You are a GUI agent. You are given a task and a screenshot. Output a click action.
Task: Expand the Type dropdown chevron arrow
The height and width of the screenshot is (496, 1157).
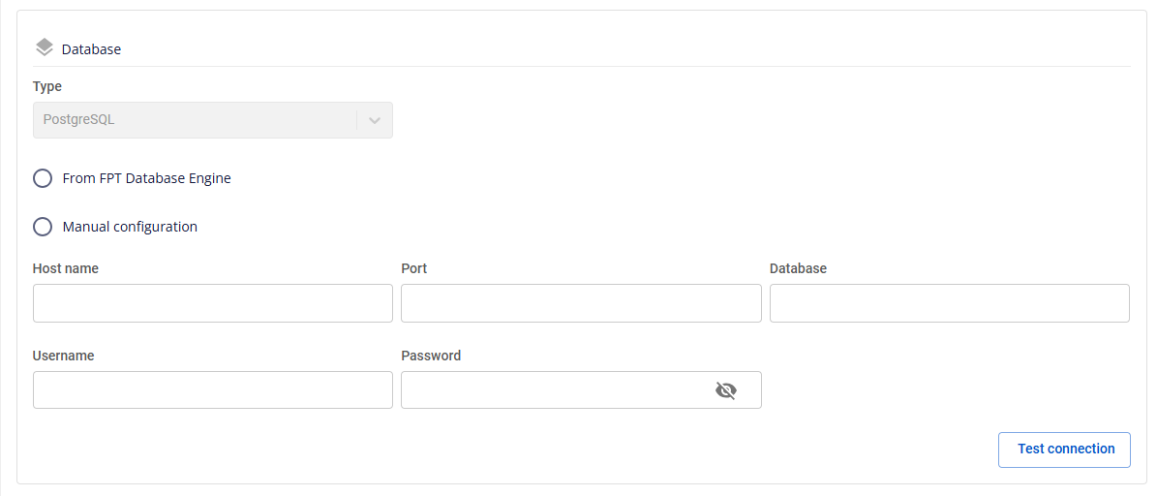(x=375, y=120)
